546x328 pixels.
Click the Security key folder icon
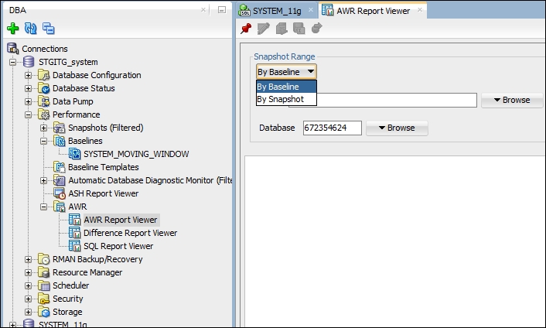tap(44, 299)
